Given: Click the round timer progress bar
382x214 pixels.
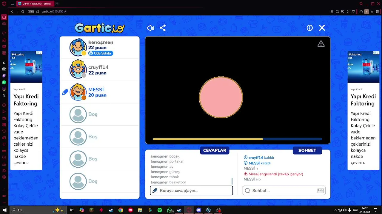Looking at the screenshot, I should click(x=237, y=139).
